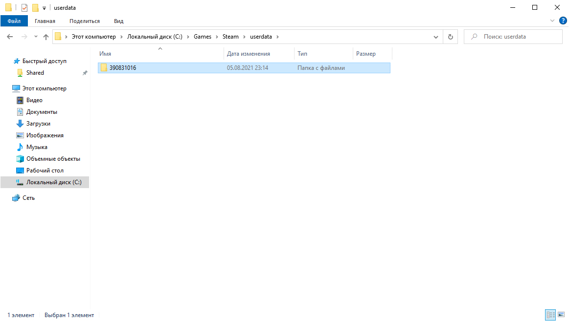The image size is (569, 321).
Task: Click Steam in the address breadcrumb
Action: click(x=230, y=37)
